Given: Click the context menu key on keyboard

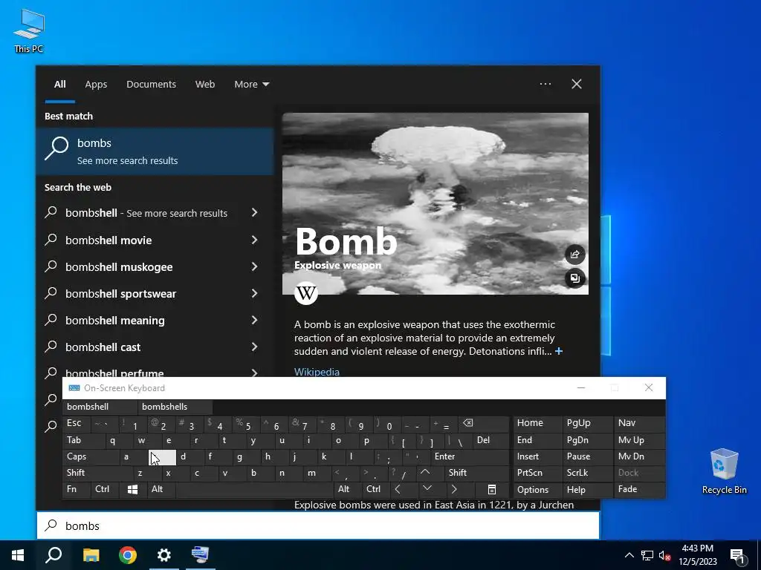Looking at the screenshot, I should [x=492, y=490].
